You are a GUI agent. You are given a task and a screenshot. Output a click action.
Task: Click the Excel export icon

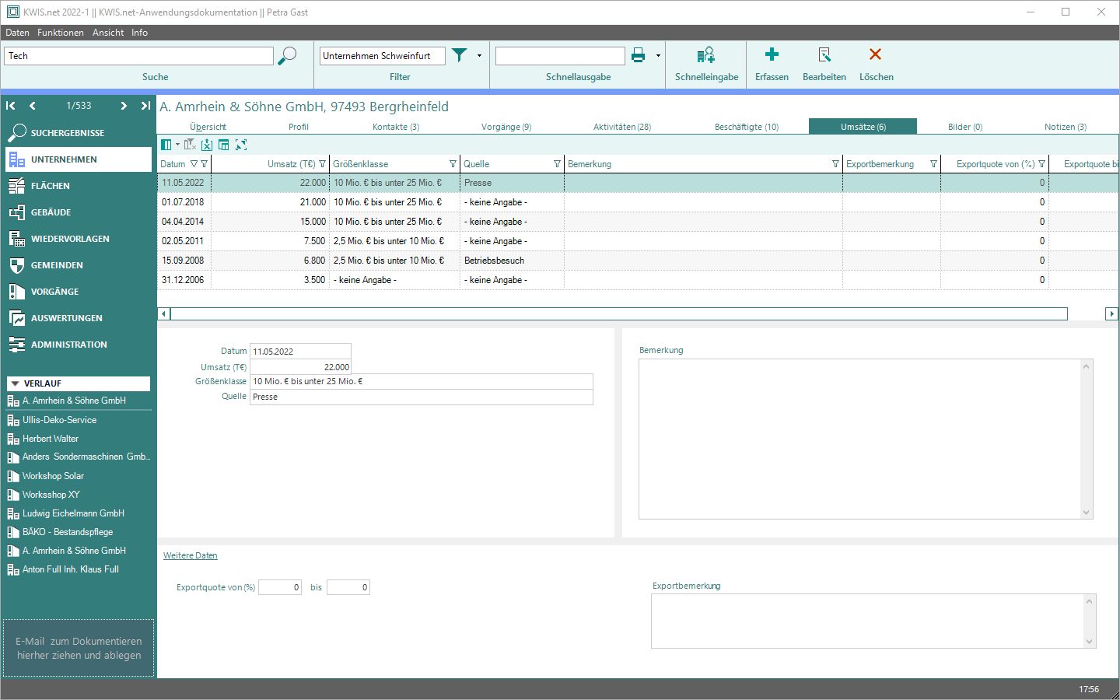207,145
